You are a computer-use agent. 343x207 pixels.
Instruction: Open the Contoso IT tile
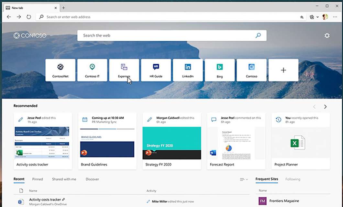92,70
